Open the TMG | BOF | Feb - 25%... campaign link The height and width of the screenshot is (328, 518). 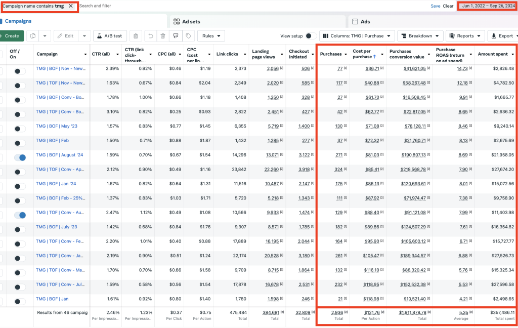61,198
